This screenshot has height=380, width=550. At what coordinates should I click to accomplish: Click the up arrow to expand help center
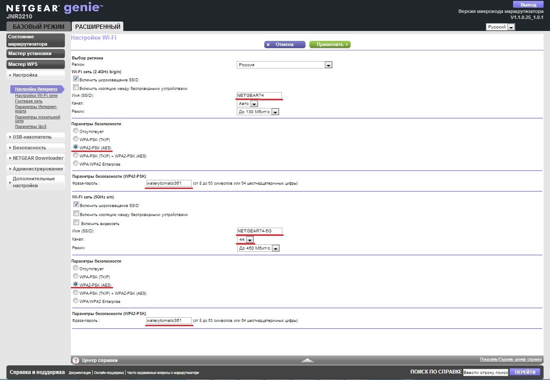[x=307, y=360]
